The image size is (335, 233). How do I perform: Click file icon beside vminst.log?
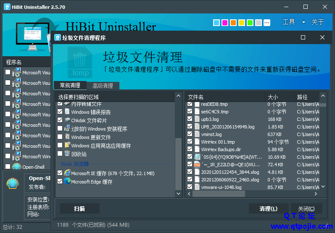click(x=197, y=134)
